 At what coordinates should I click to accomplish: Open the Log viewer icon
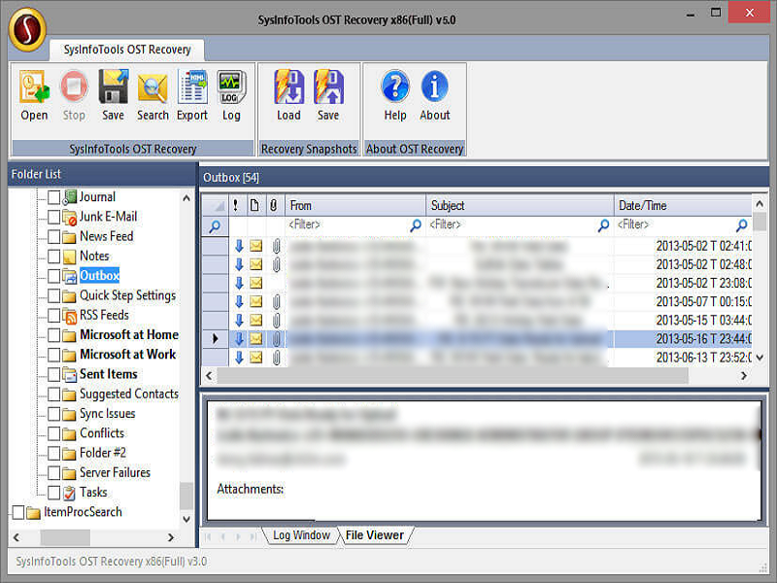pyautogui.click(x=230, y=94)
